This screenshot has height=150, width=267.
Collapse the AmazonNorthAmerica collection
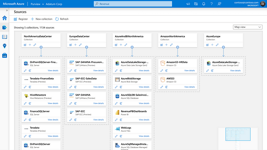178,47
